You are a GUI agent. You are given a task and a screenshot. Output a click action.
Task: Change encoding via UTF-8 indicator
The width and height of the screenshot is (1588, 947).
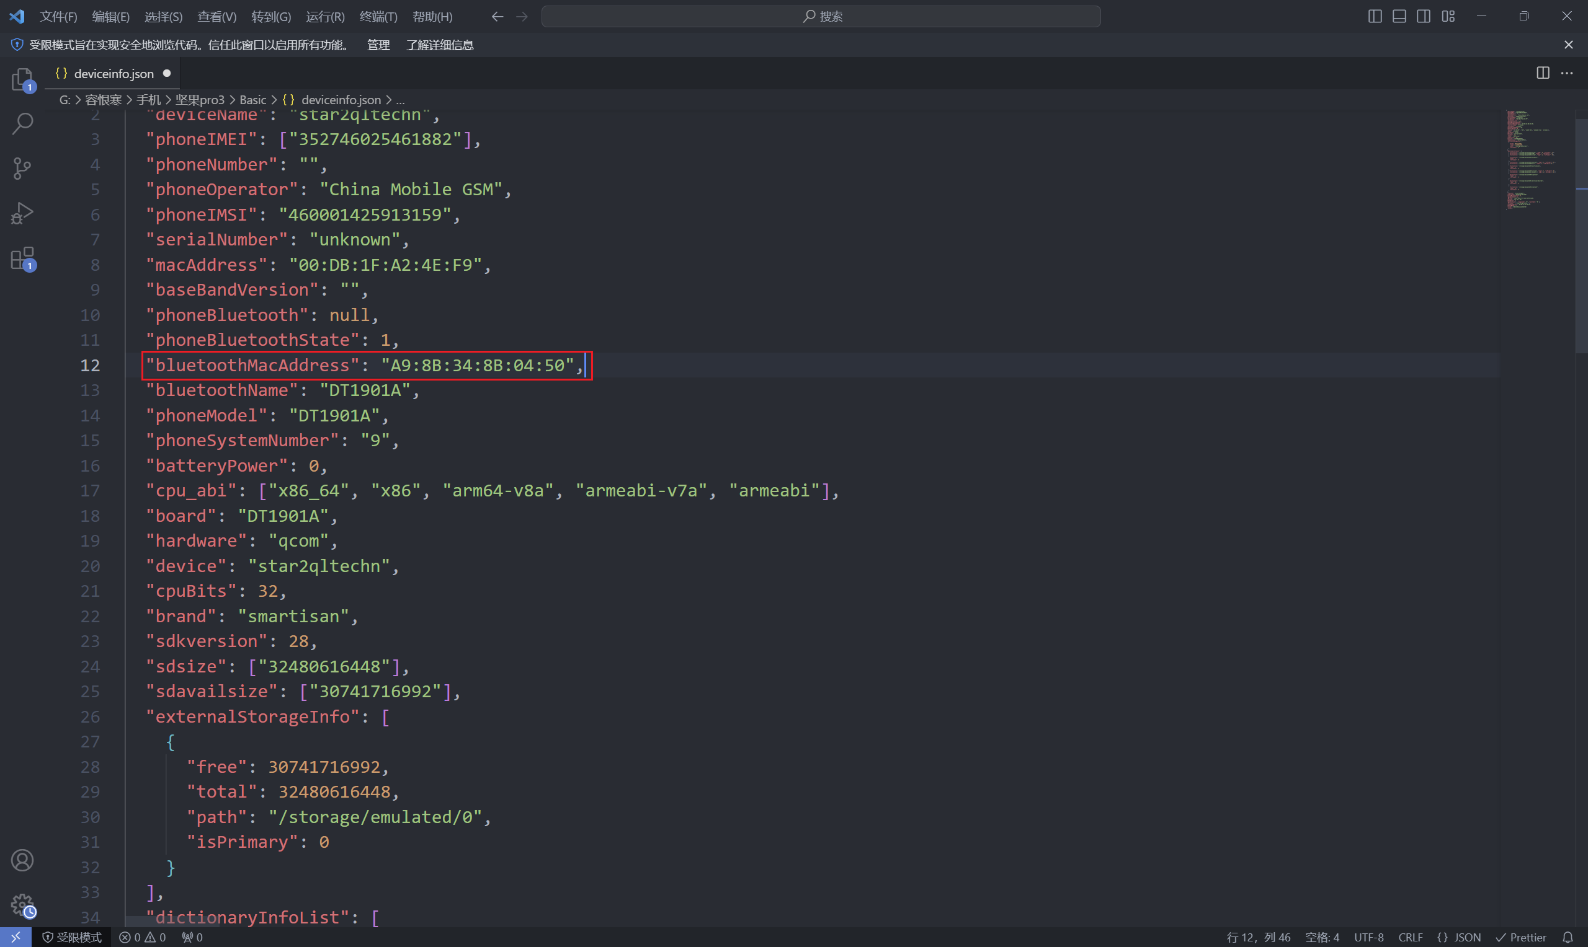(x=1368, y=937)
